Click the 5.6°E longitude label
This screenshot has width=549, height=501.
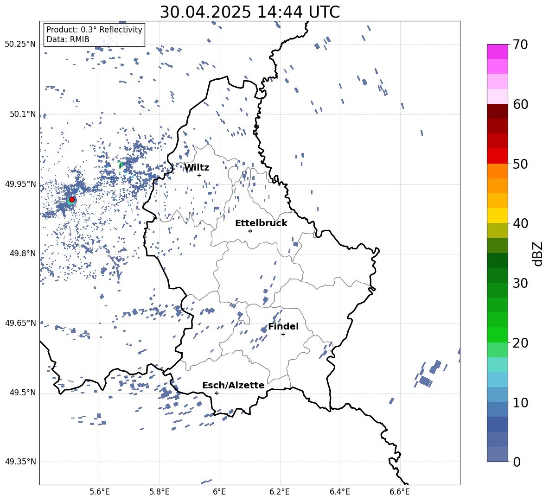click(x=100, y=492)
